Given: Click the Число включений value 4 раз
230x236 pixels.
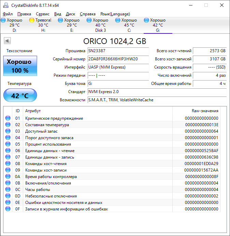Looking at the screenshot, I should 210,75.
